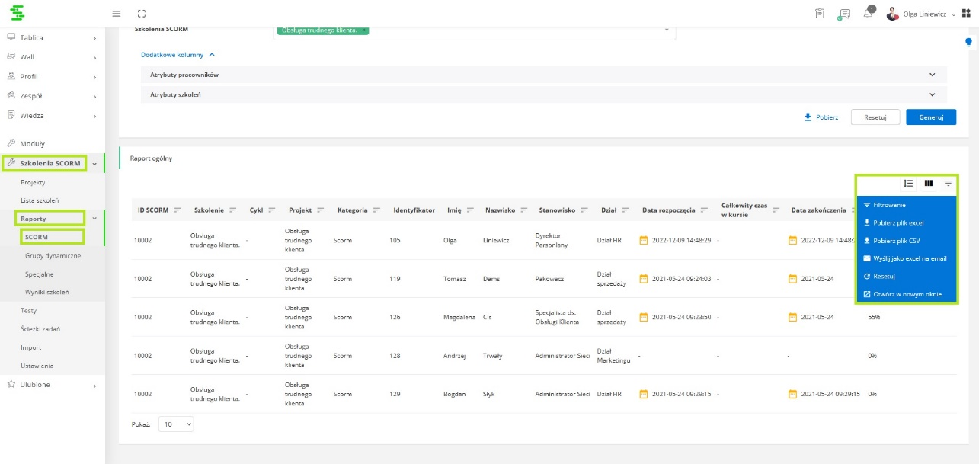
Task: Select the SCORM report item
Action: (x=37, y=237)
